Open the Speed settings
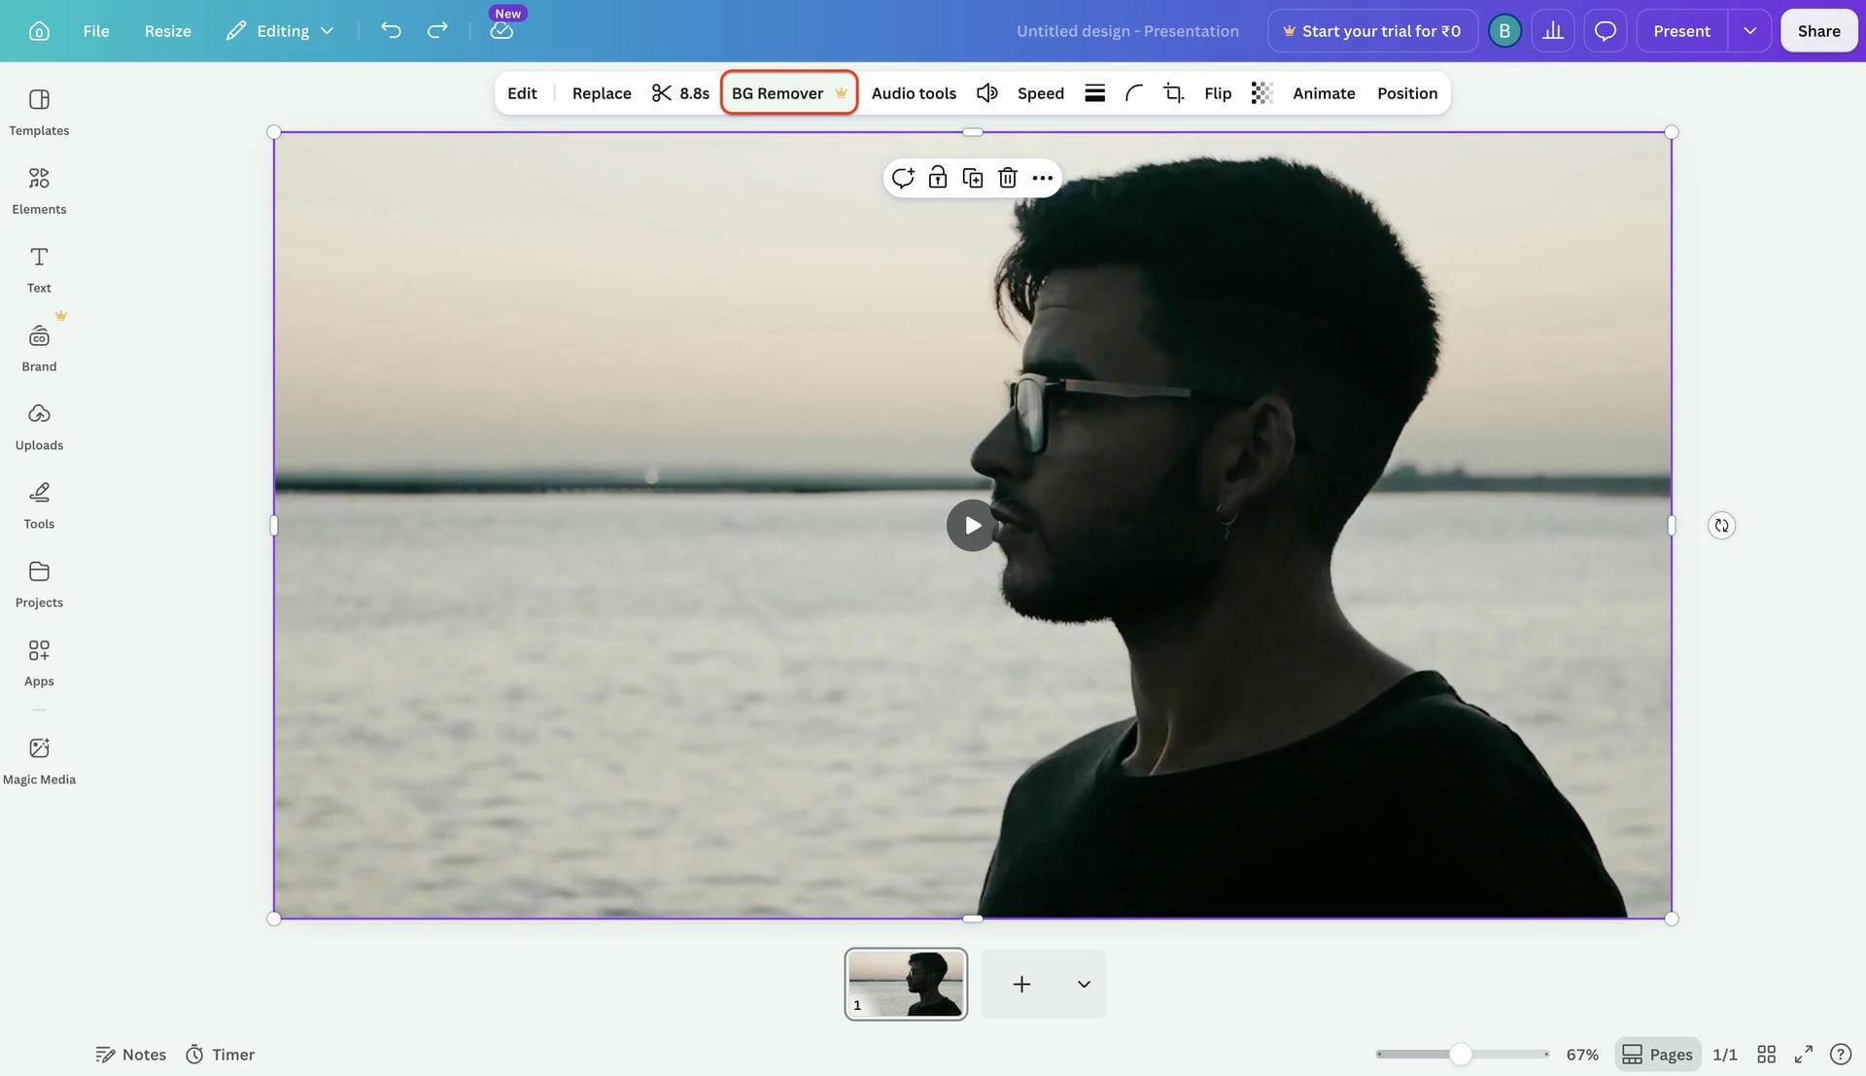Viewport: 1866px width, 1076px height. click(x=1040, y=93)
